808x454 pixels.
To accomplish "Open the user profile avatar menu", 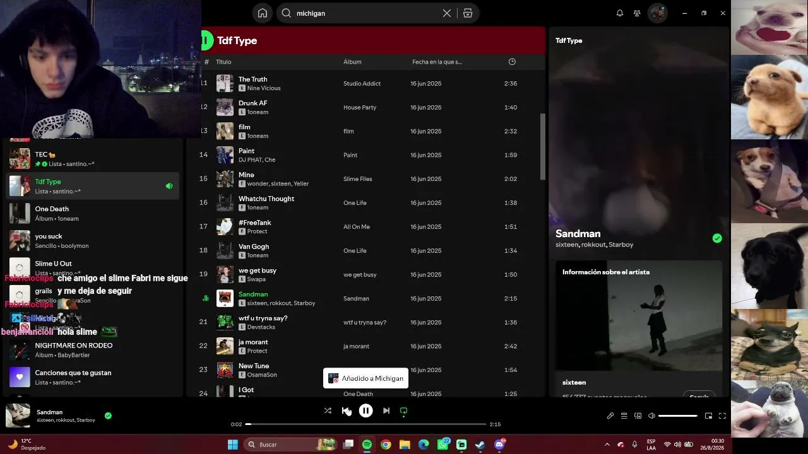I will [x=658, y=13].
